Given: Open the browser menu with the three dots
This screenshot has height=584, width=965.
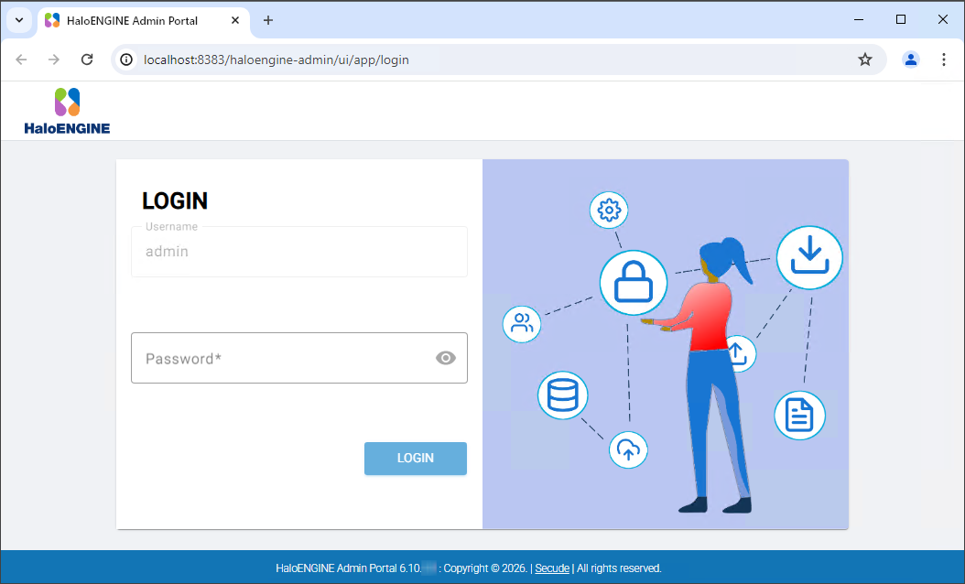Looking at the screenshot, I should click(x=944, y=59).
